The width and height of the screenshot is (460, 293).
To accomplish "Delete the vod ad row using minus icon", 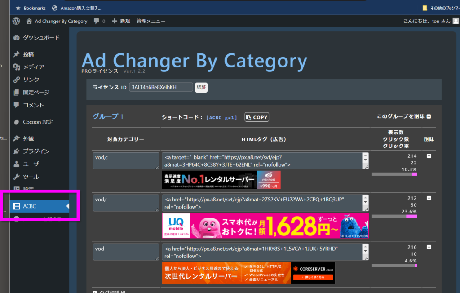I will [x=429, y=247].
